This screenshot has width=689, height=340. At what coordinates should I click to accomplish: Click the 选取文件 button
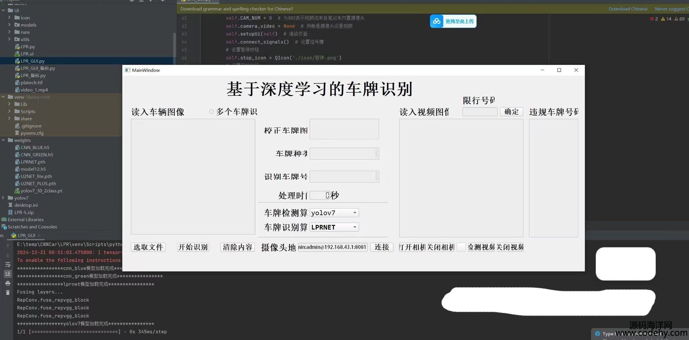[148, 247]
